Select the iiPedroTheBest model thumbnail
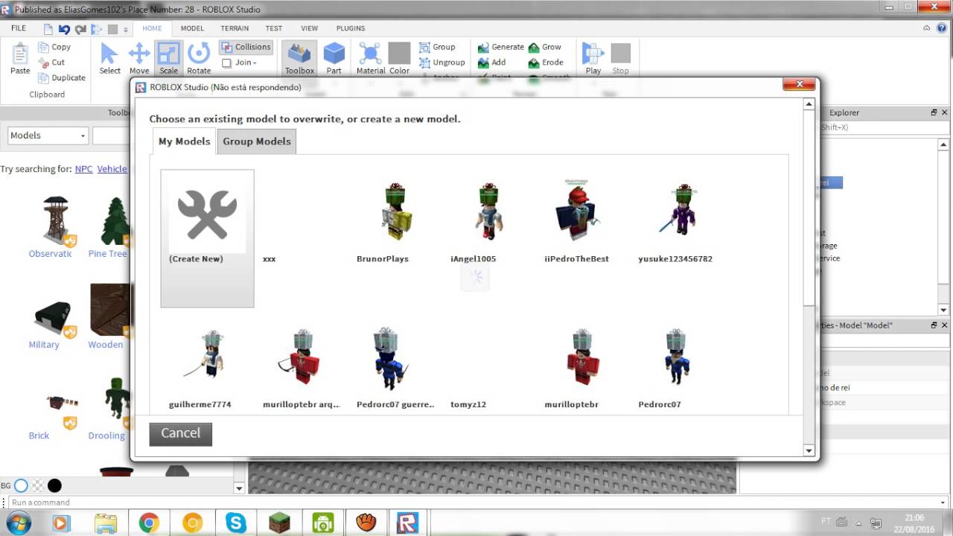This screenshot has width=953, height=536. tap(577, 211)
